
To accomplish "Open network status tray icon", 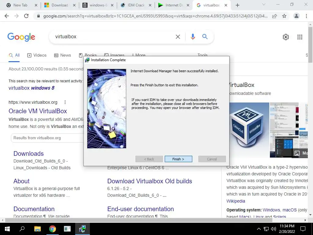I will click(266, 229).
